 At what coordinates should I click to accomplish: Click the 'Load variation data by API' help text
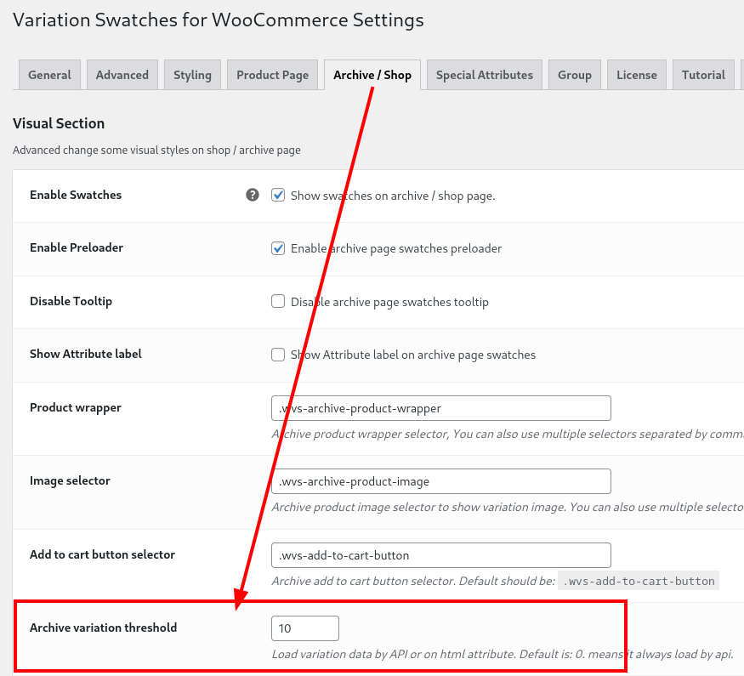click(503, 654)
